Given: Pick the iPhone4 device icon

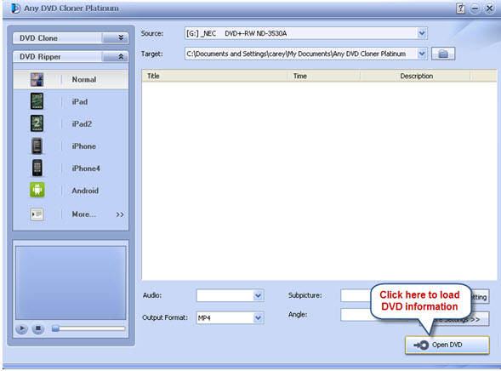Looking at the screenshot, I should [x=37, y=168].
